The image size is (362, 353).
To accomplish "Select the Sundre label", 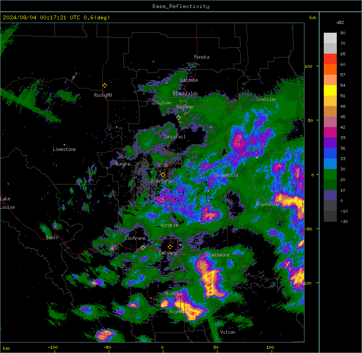I will click(123, 164).
